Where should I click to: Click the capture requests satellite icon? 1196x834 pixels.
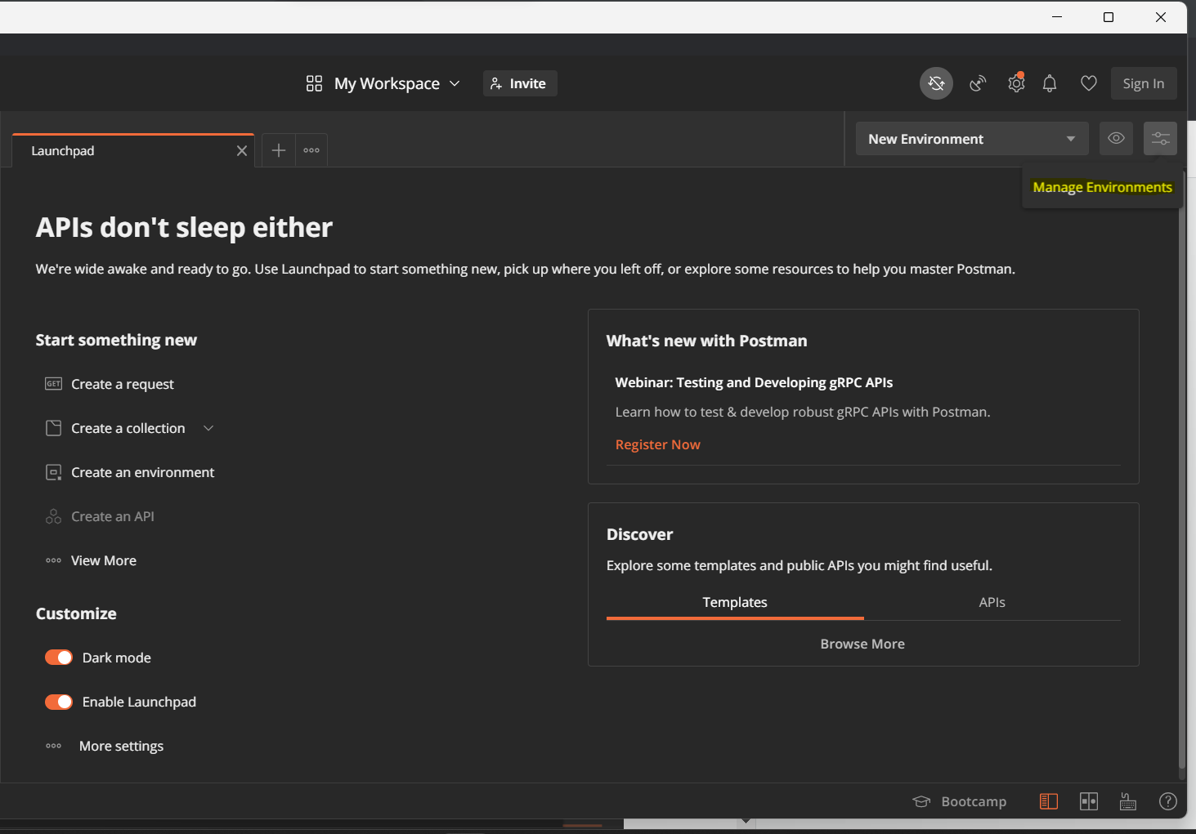point(978,83)
